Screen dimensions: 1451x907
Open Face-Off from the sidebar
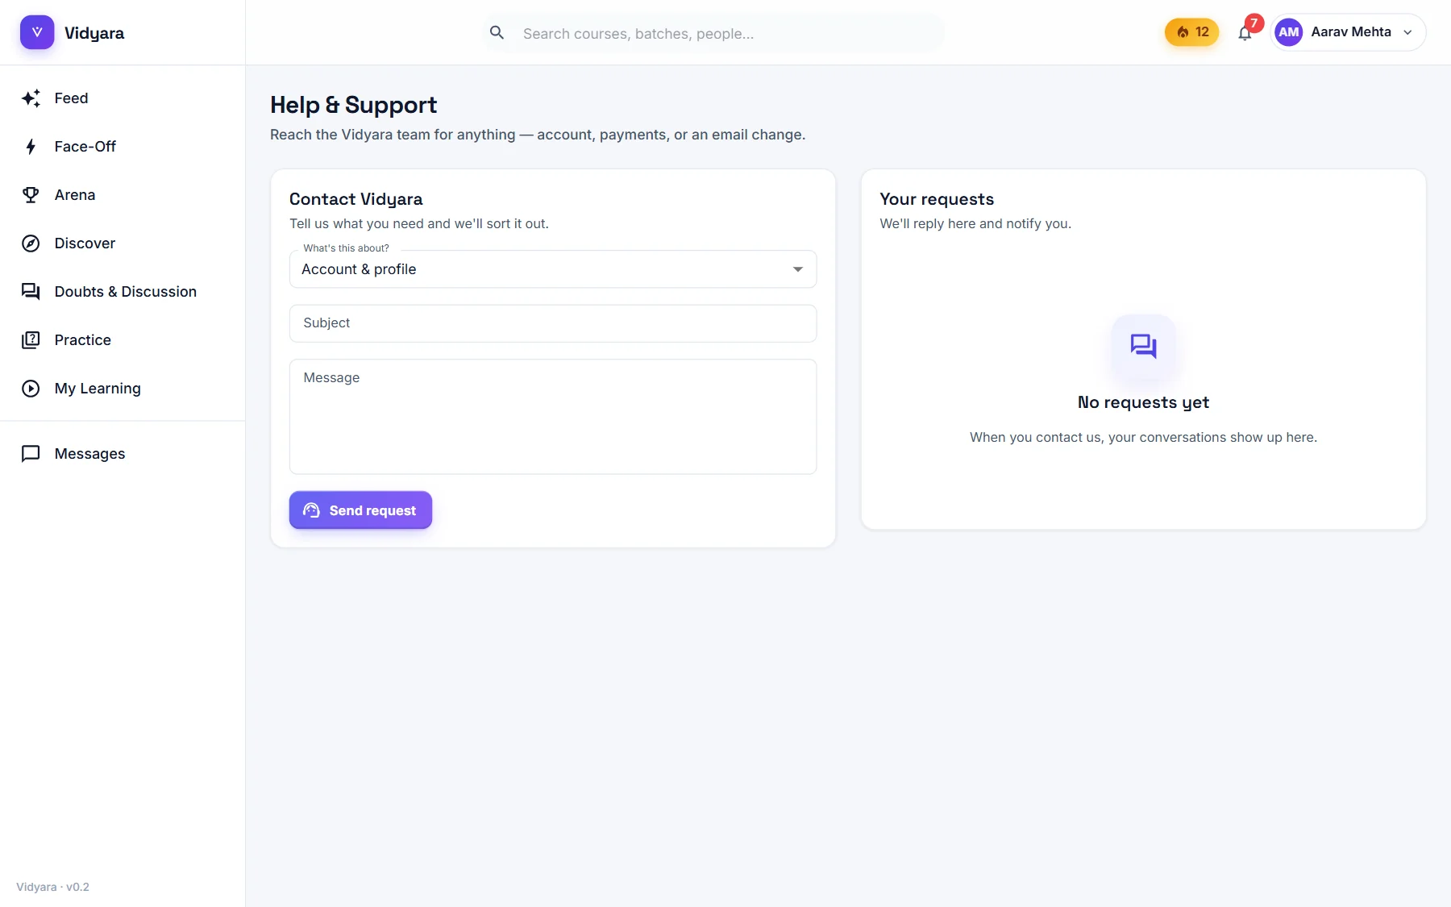coord(123,147)
